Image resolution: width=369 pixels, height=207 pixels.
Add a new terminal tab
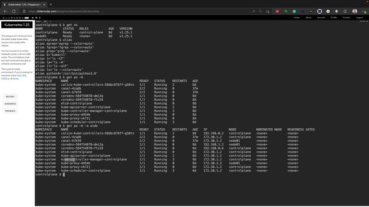pos(50,21)
